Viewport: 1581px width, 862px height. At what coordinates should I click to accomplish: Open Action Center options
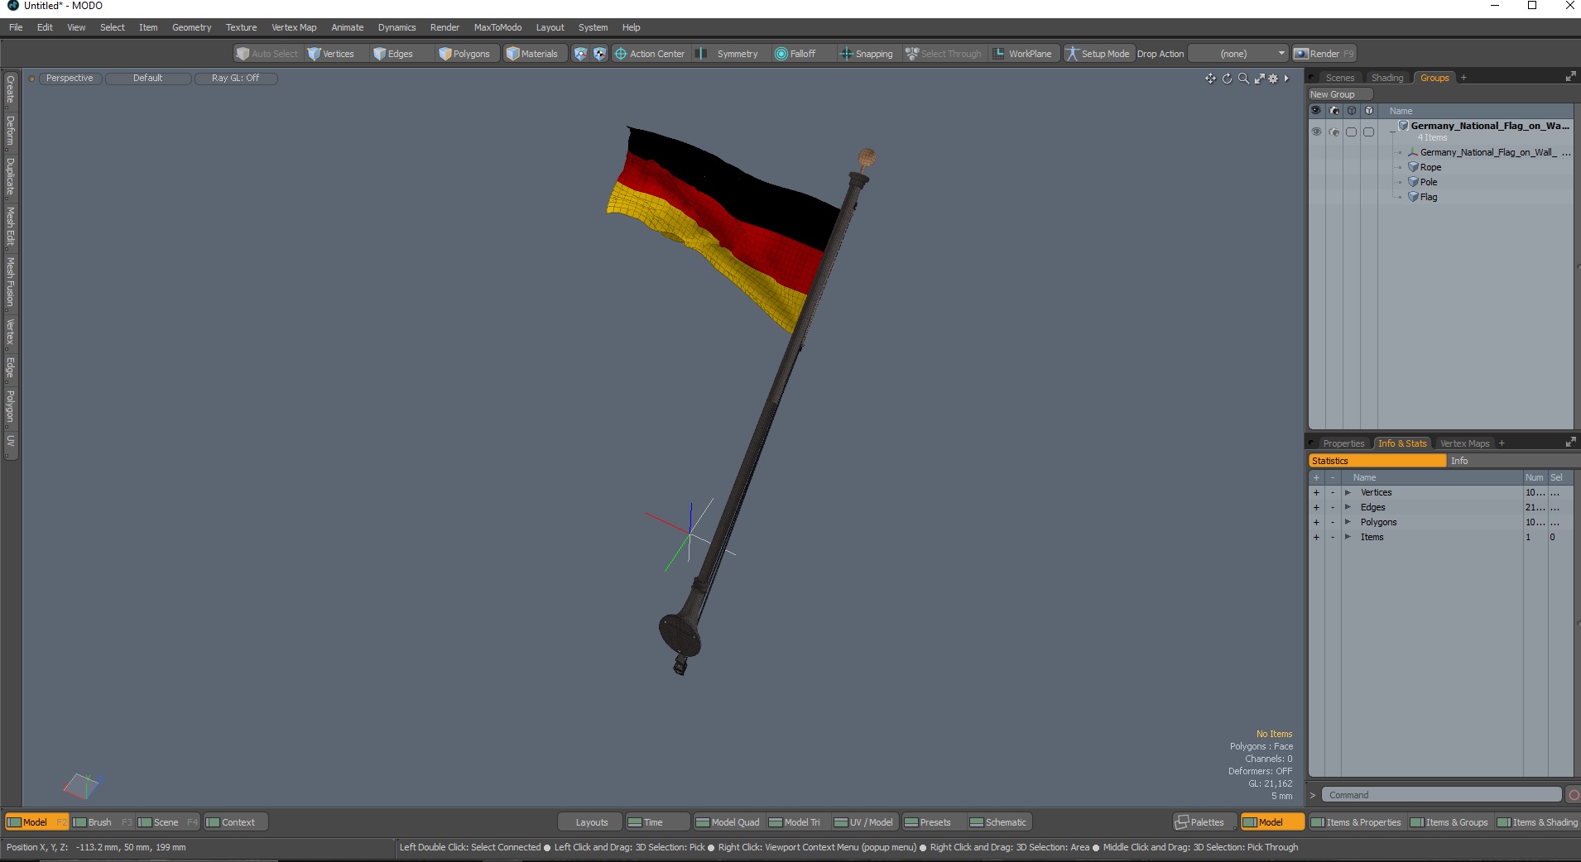click(x=651, y=54)
